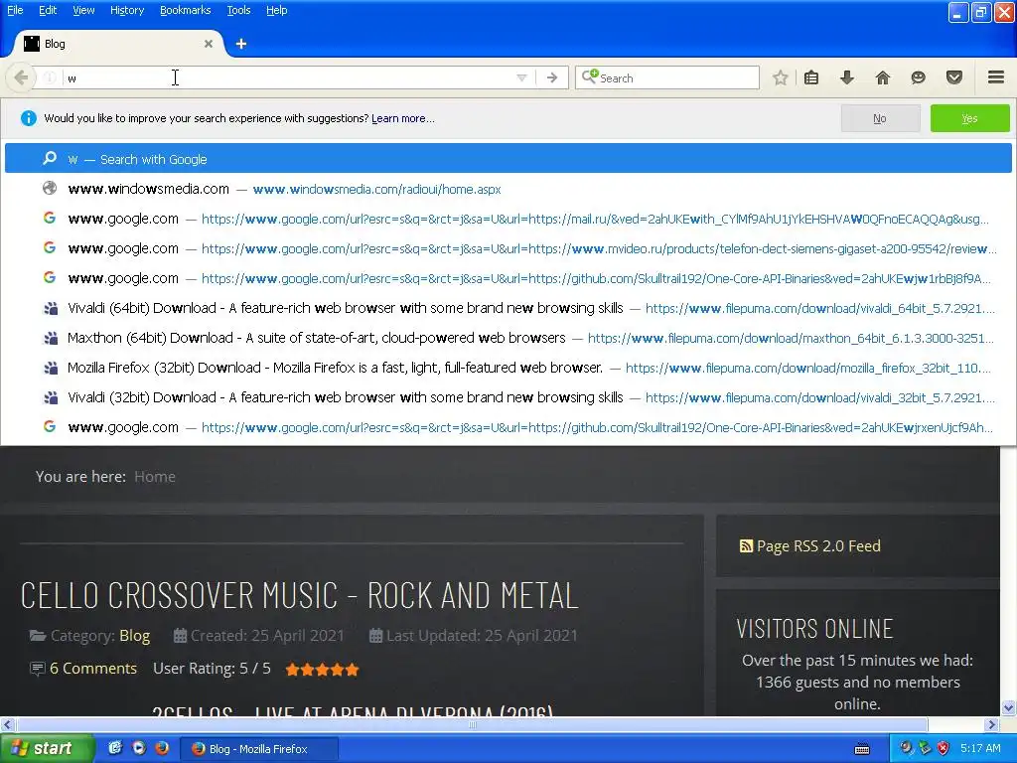Click the RSS feed icon
The height and width of the screenshot is (763, 1017).
pos(746,546)
